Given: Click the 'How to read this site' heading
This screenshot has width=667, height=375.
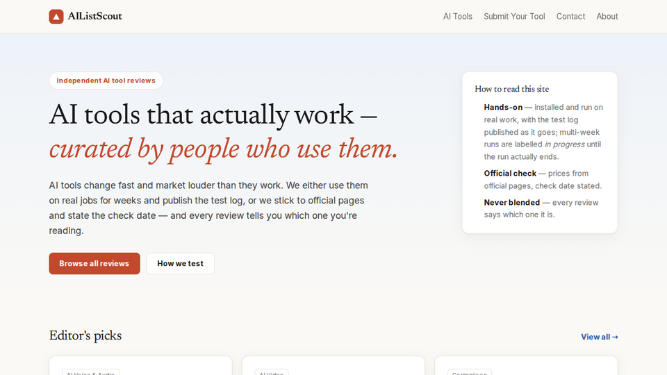Looking at the screenshot, I should click(512, 89).
